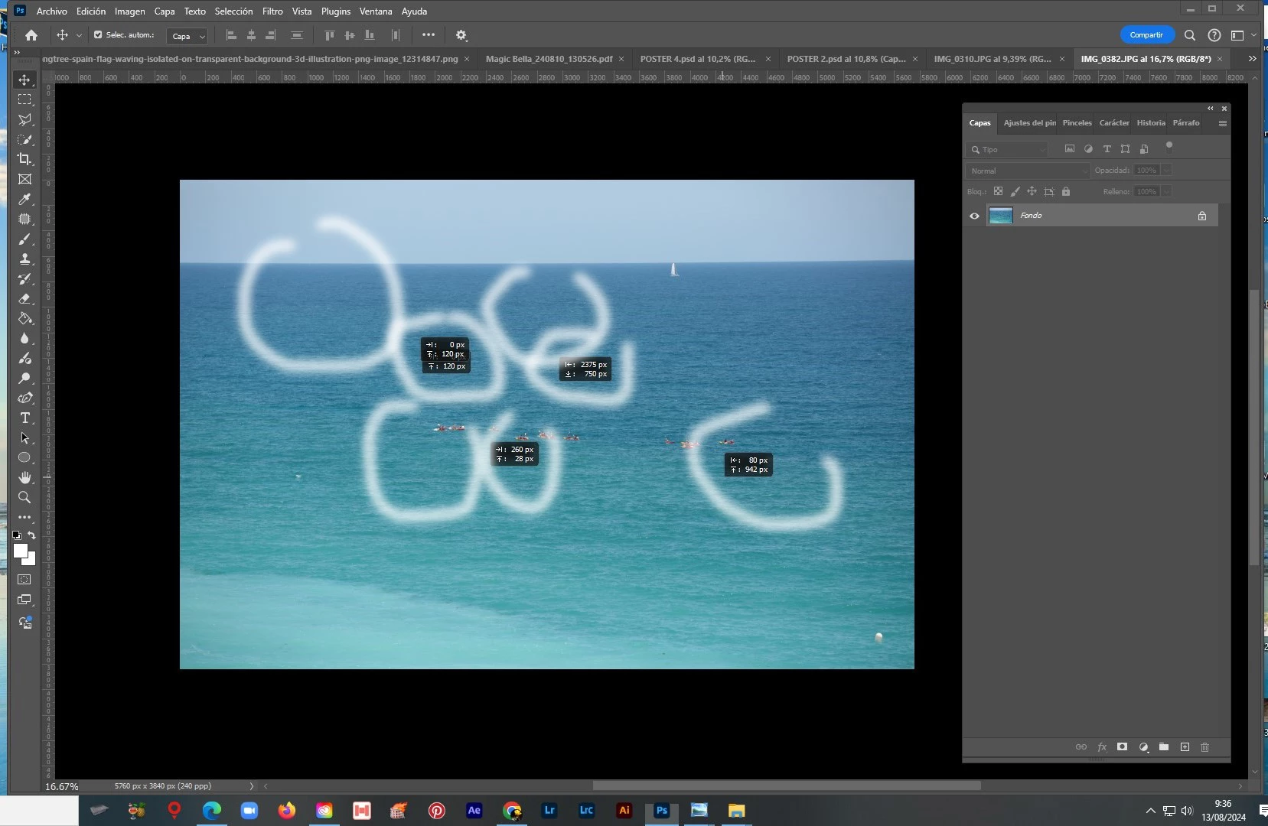Toggle lock transparent pixels
This screenshot has width=1268, height=826.
point(998,191)
